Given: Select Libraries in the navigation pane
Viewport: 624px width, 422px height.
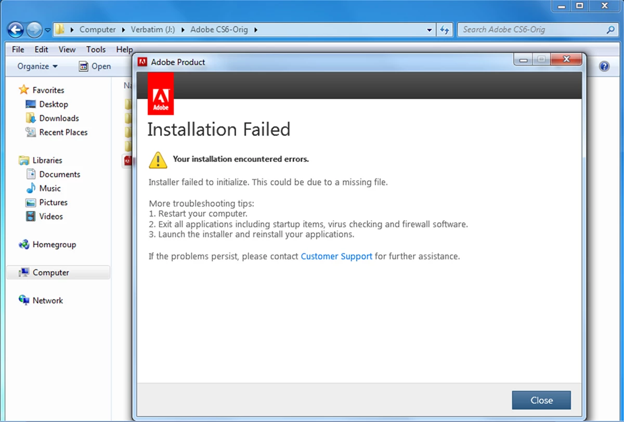Looking at the screenshot, I should tap(47, 160).
